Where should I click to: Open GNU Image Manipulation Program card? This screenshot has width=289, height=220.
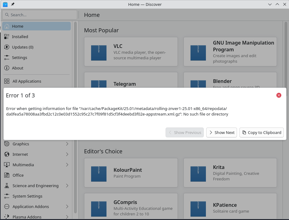coord(230,52)
